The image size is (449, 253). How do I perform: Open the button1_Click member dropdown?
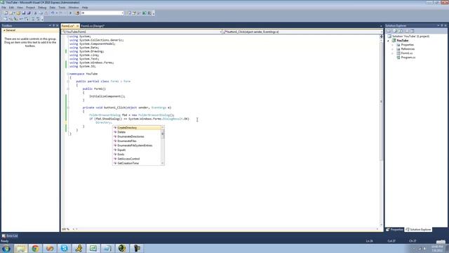[x=302, y=32]
